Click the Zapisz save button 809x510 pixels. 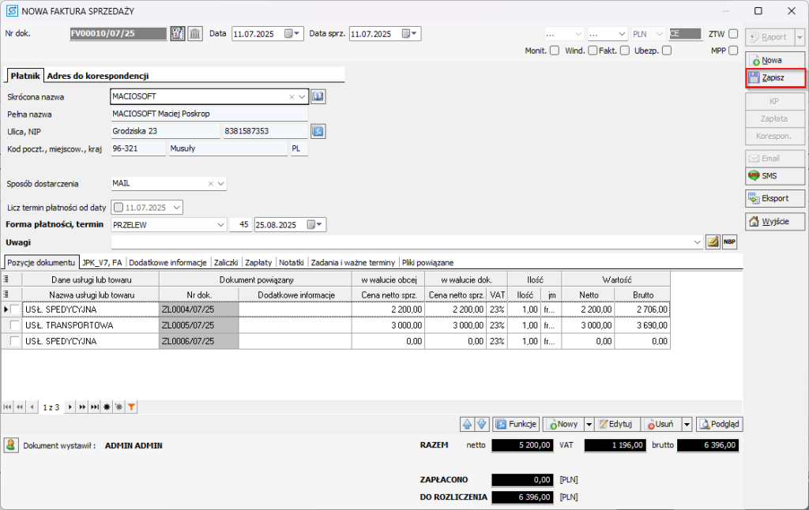click(x=775, y=77)
